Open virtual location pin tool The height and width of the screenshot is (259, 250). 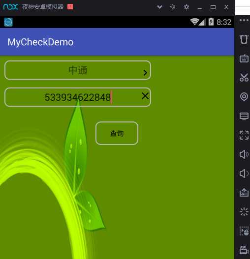pos(244,97)
